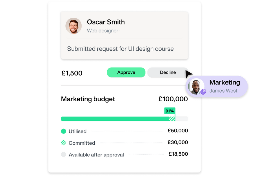Open the Web designer role label

point(103,31)
